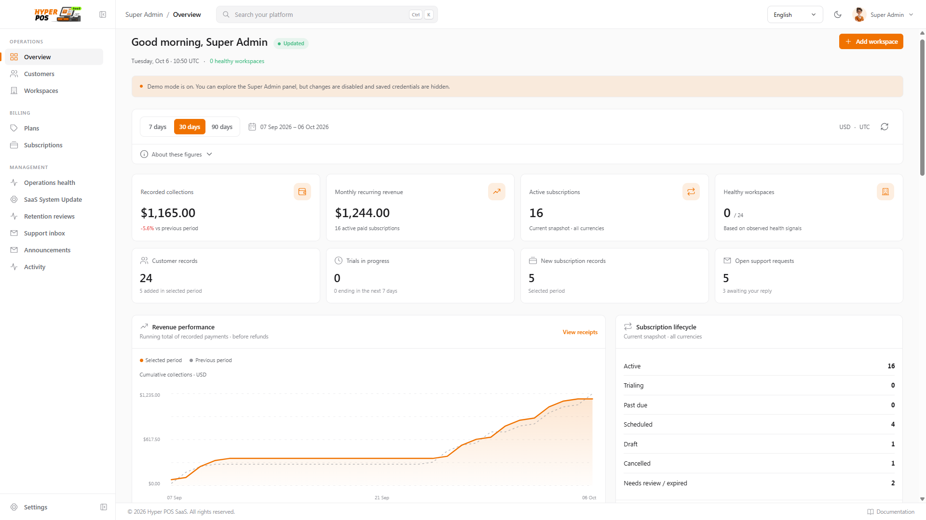Click the 0 healthy workspaces link

(x=237, y=61)
